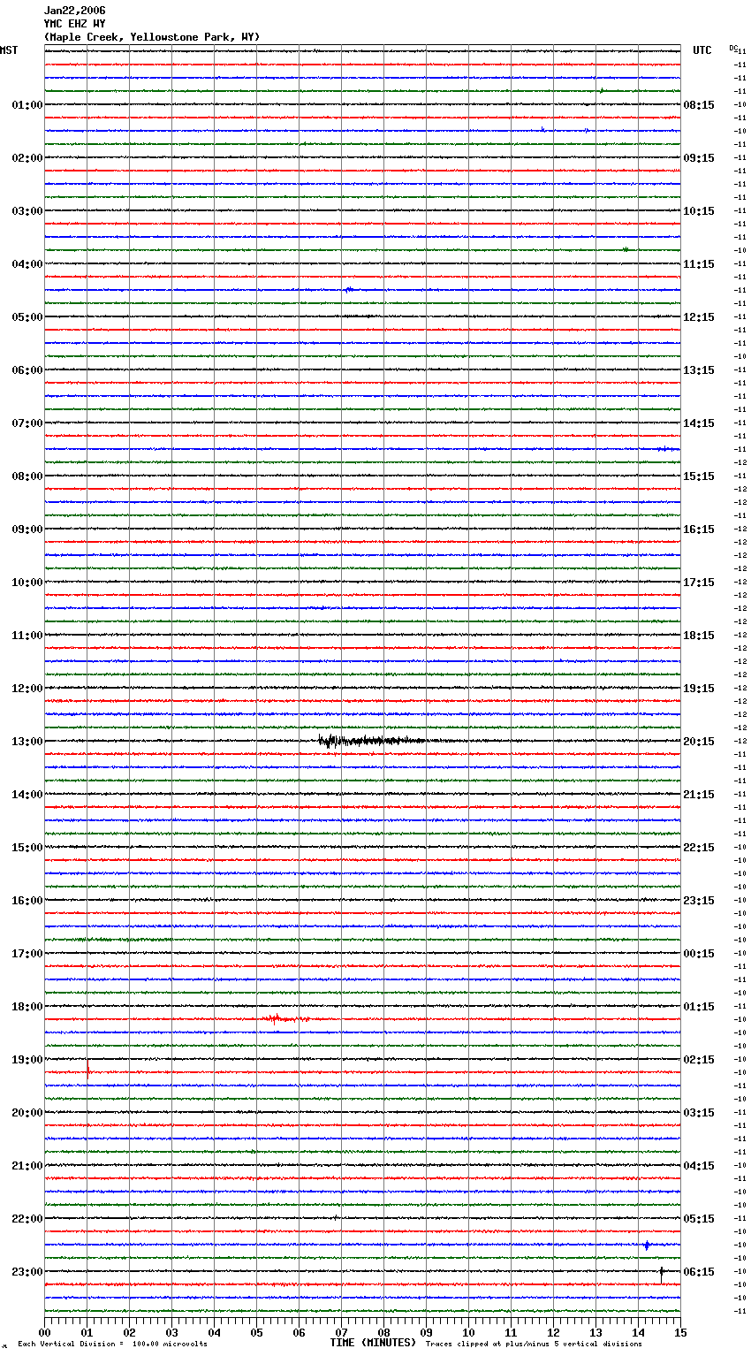Click the red seismic event after 18:00
Image resolution: width=751 pixels, height=1356 pixels.
point(284,1019)
